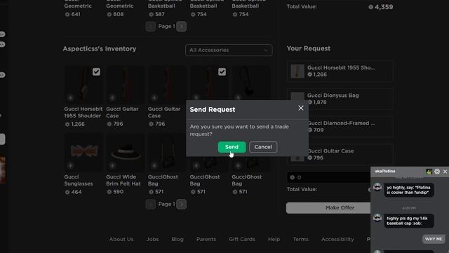Click the badge icon on Gucci Sunglasses thumbnail
This screenshot has height=253, width=449.
(x=70, y=166)
